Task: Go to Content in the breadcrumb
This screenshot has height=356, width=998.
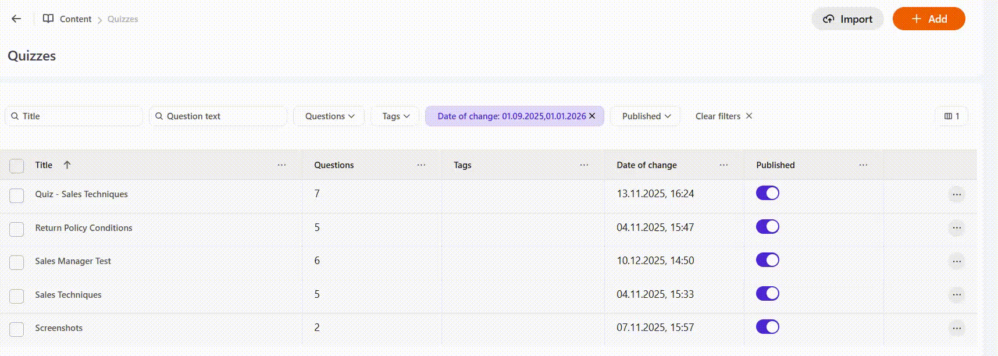Action: pos(75,19)
